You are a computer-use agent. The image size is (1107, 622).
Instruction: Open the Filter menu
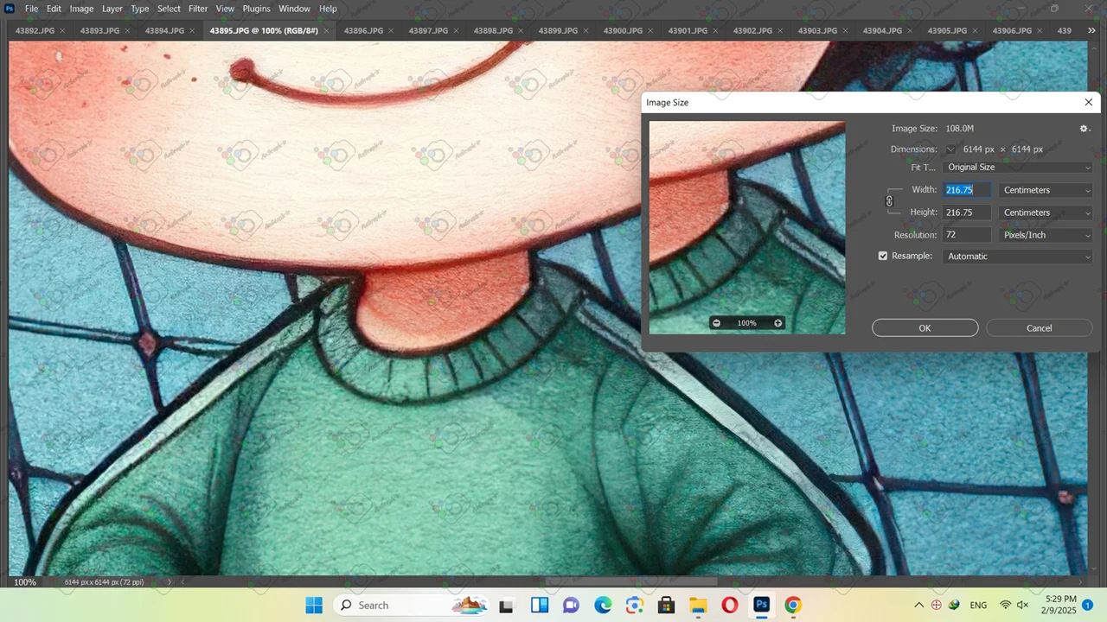(198, 9)
